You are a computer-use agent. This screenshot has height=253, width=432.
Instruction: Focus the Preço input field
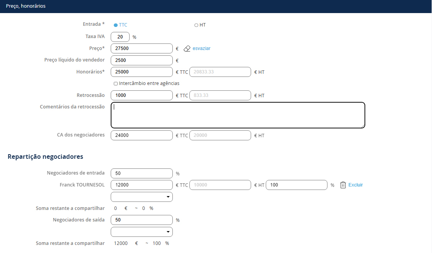pos(142,48)
